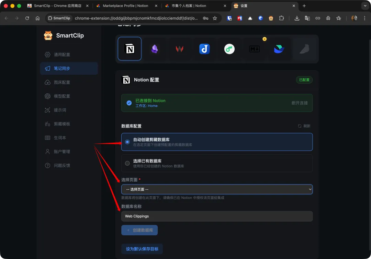This screenshot has height=259, width=371.
Task: Click the SmartClip hamster logo in sidebar
Action: [x=48, y=35]
